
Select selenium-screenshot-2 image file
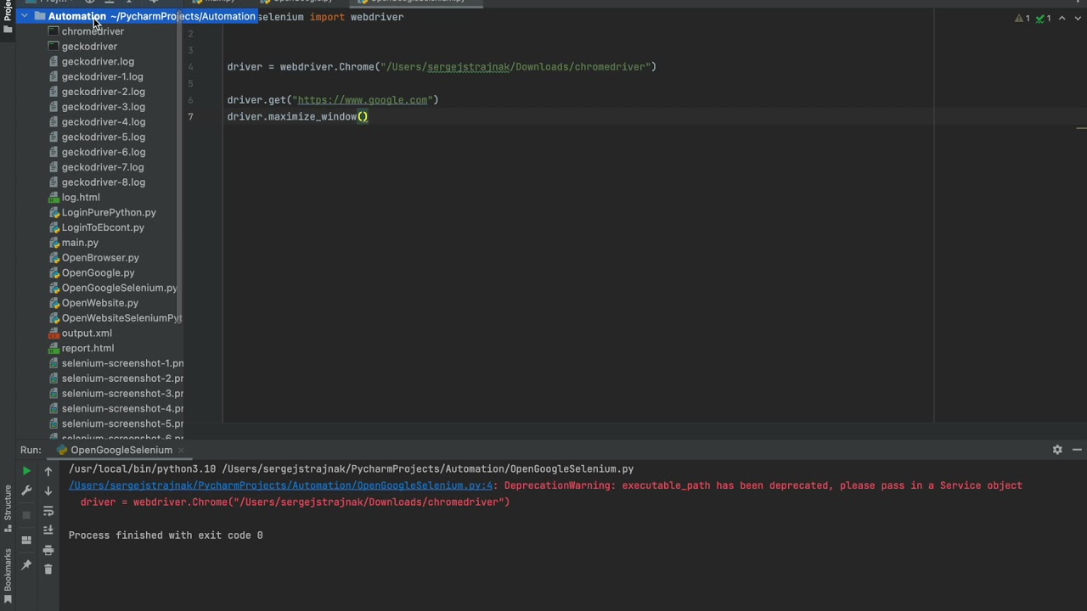click(x=122, y=378)
